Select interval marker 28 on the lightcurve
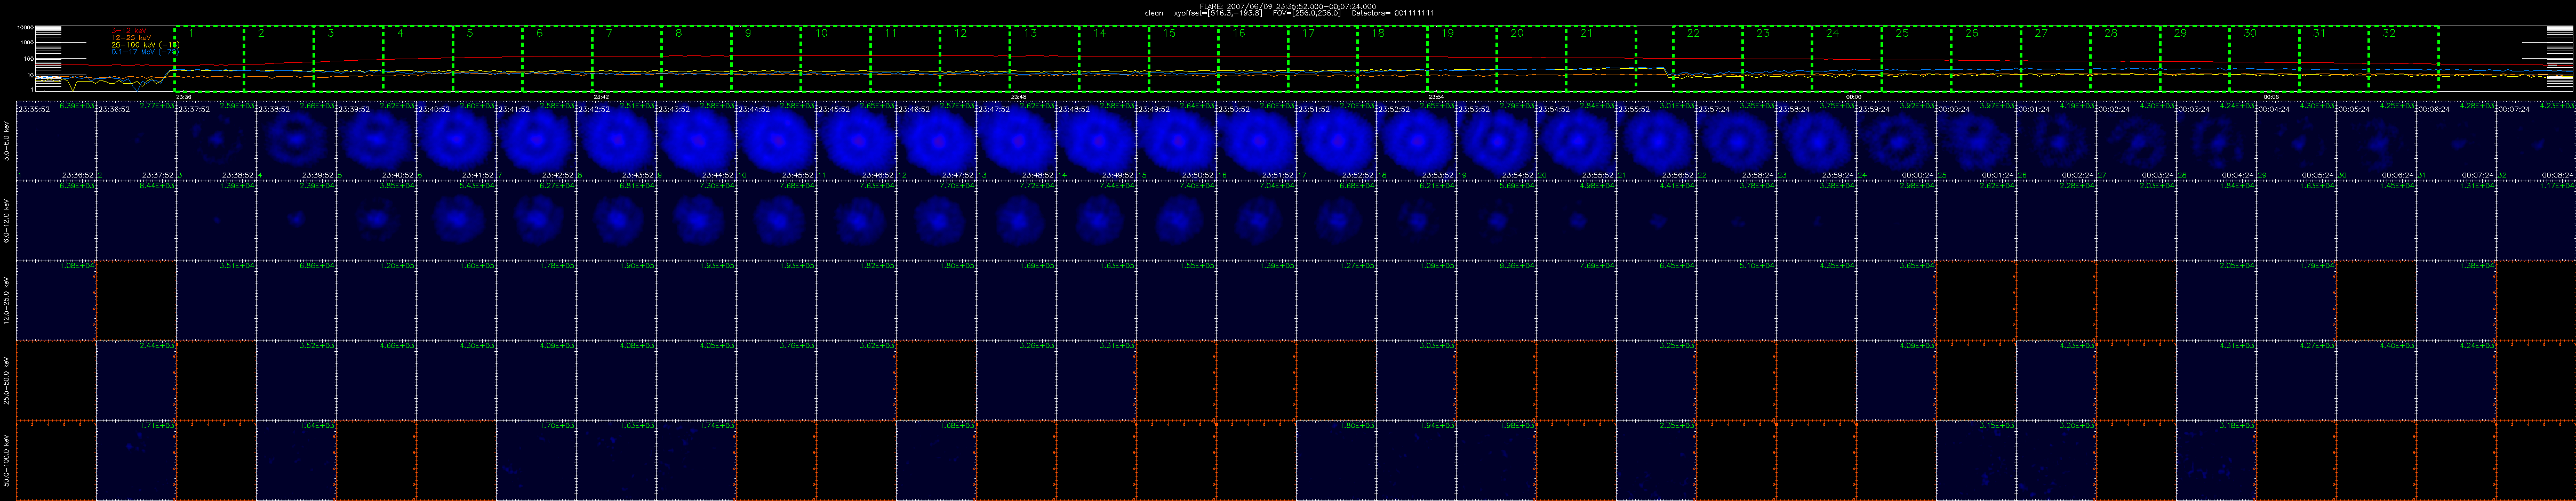The image size is (2576, 501). [2111, 33]
